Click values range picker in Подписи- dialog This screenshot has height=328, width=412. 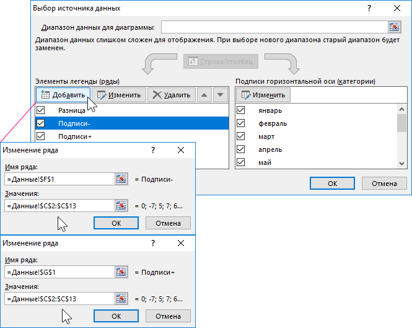coord(121,205)
